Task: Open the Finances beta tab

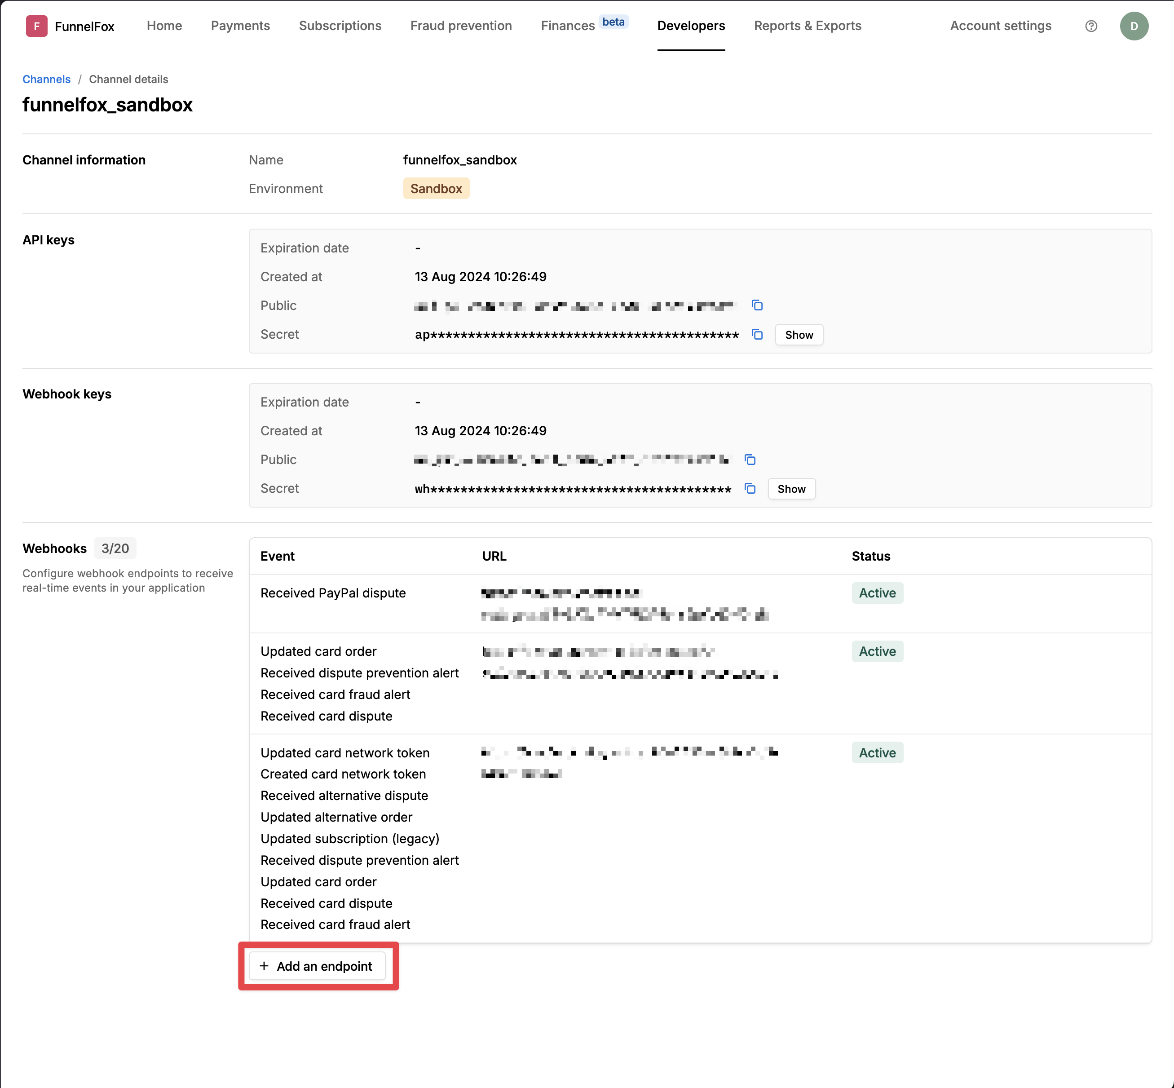Action: click(568, 26)
